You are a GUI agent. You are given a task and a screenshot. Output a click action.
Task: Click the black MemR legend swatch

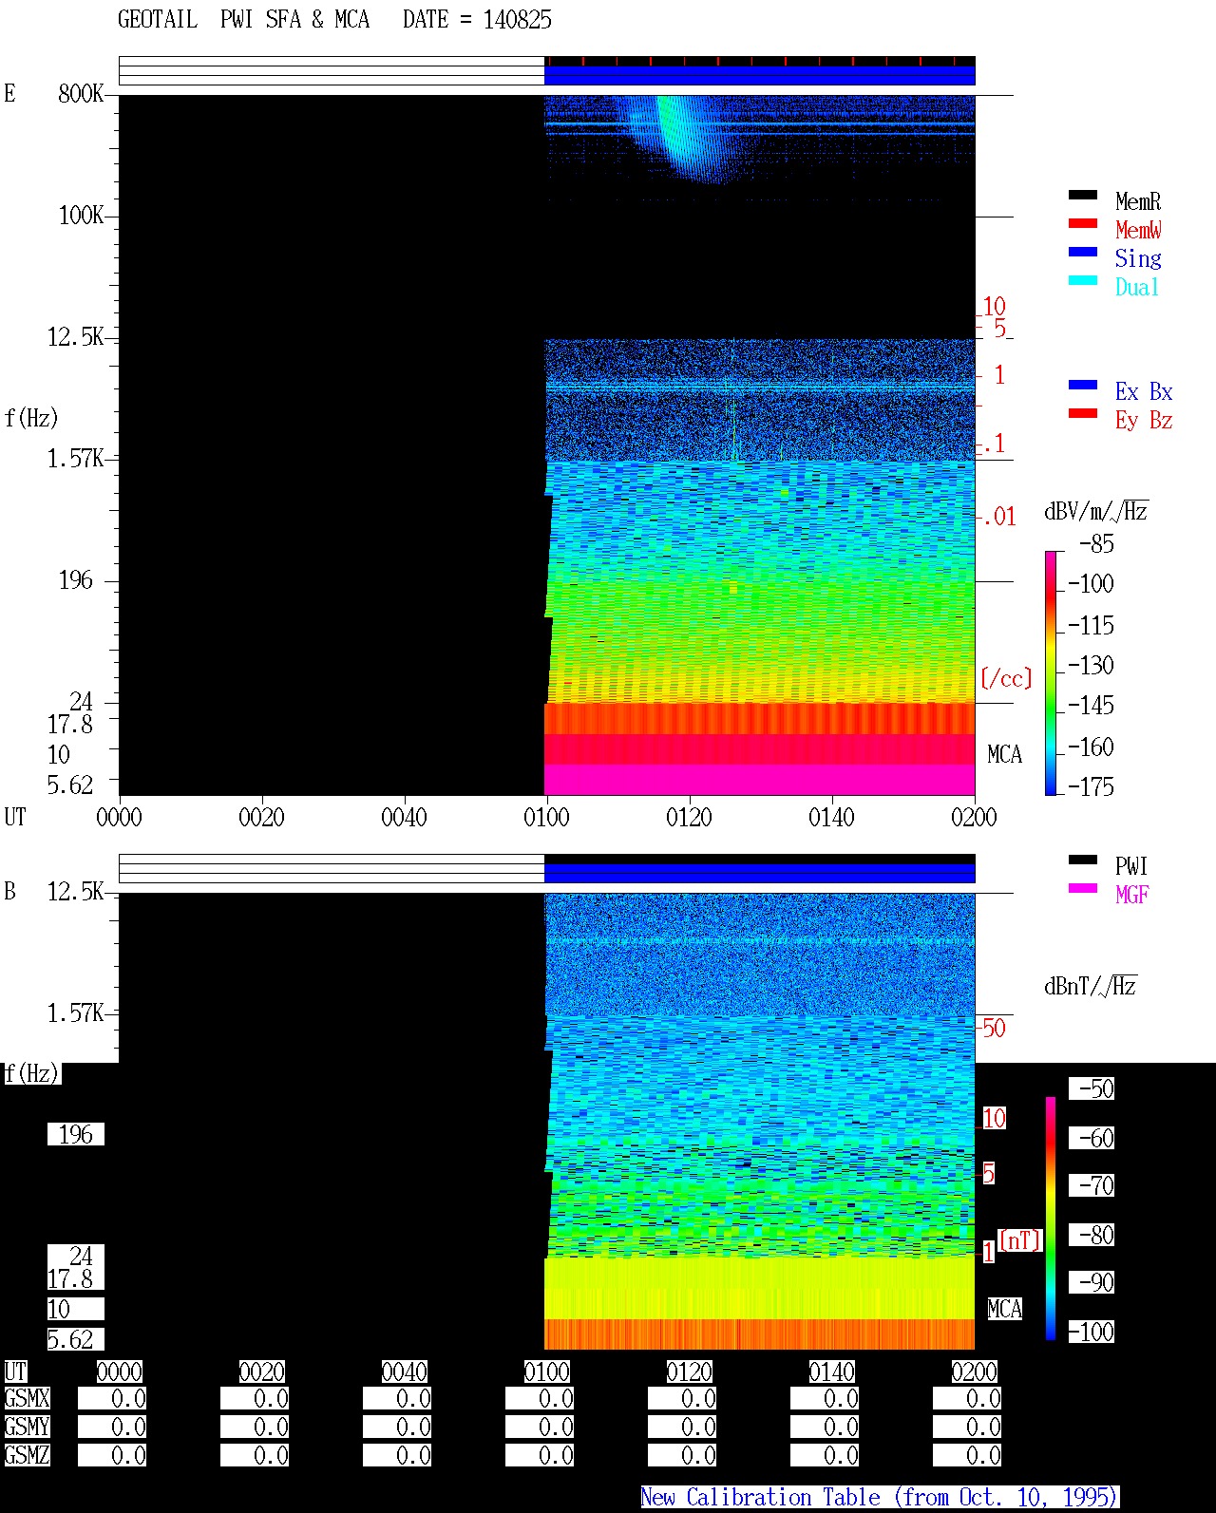tap(1083, 195)
